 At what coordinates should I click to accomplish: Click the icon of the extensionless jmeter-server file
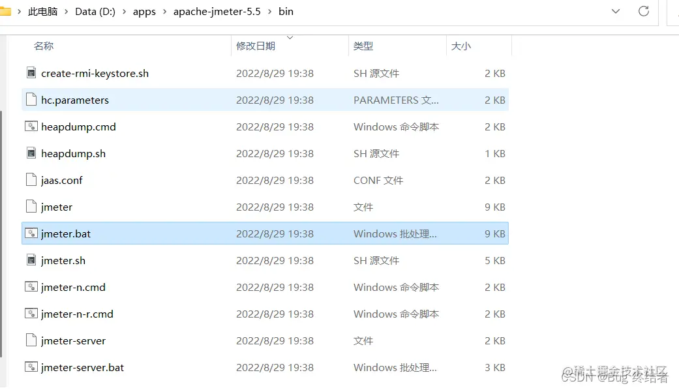[31, 340]
